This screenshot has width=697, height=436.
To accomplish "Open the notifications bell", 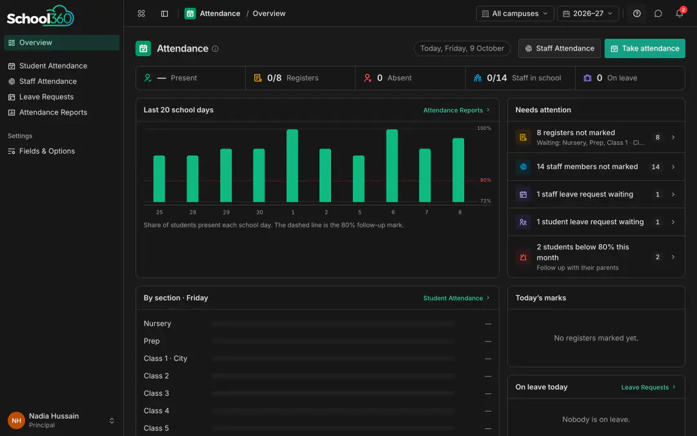I will pos(680,14).
